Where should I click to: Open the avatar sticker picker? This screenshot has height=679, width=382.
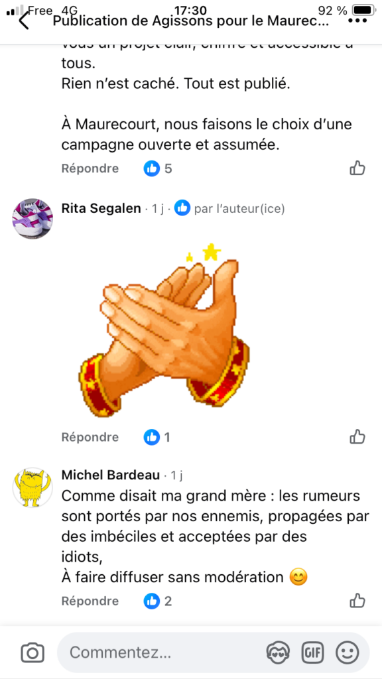tap(278, 652)
